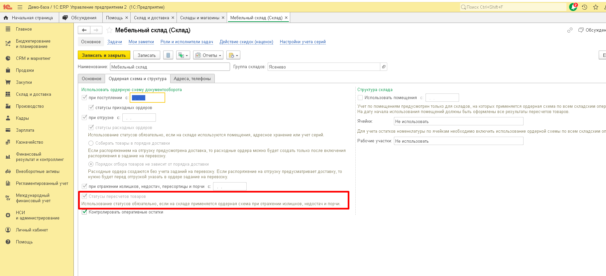Go back with the left arrow button
The width and height of the screenshot is (606, 276).
[x=84, y=30]
